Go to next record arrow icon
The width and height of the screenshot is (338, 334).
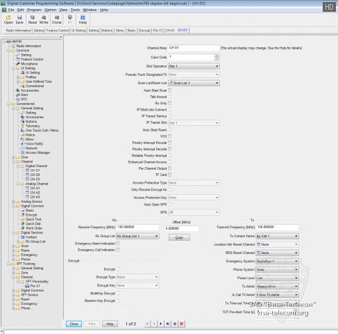[161, 324]
